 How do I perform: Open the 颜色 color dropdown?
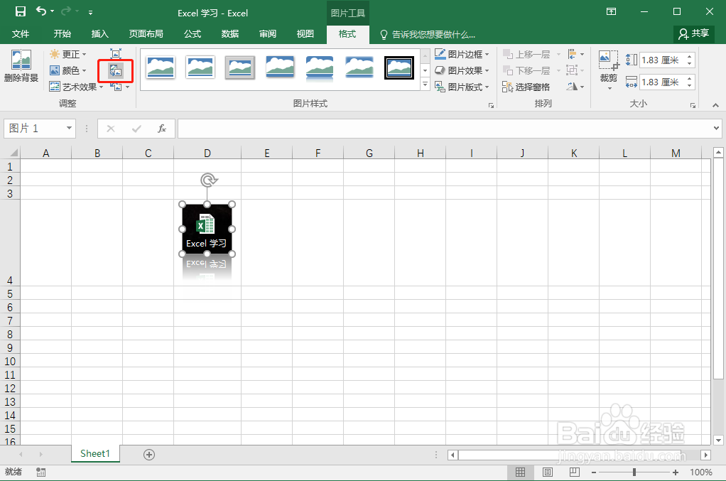[x=68, y=70]
